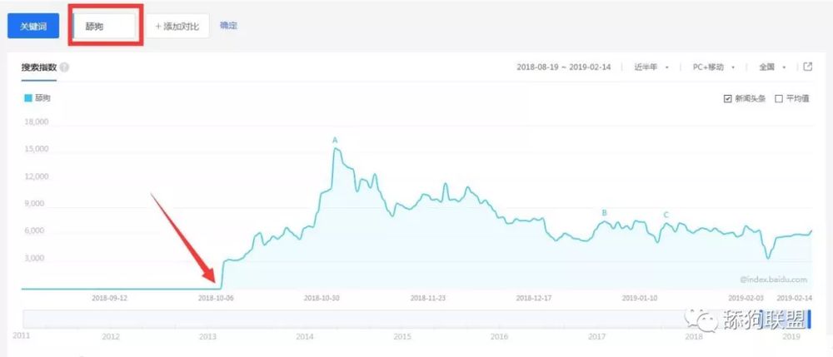Image resolution: width=833 pixels, height=357 pixels.
Task: Enable the 平均值 checkbox
Action: 779,98
